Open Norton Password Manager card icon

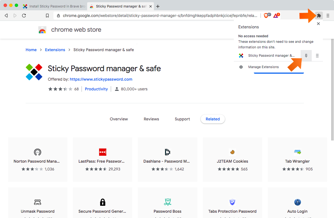point(38,152)
